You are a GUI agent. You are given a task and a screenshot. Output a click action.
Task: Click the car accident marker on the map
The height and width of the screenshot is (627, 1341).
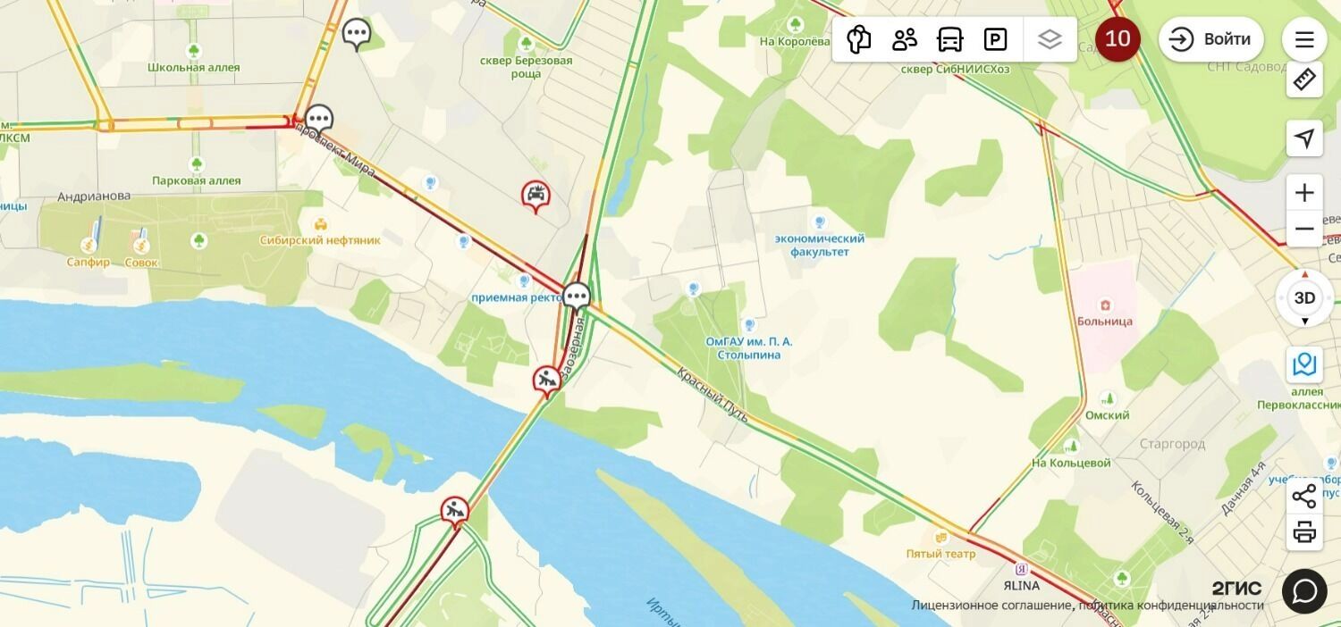pos(536,196)
